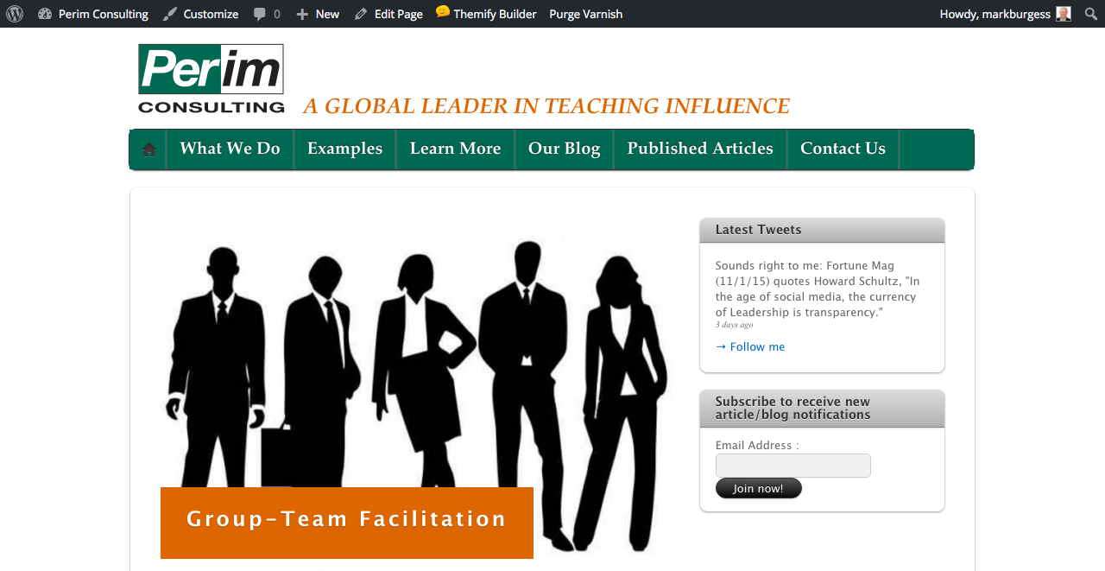Open Our Blog menu item
This screenshot has width=1105, height=571.
point(564,149)
